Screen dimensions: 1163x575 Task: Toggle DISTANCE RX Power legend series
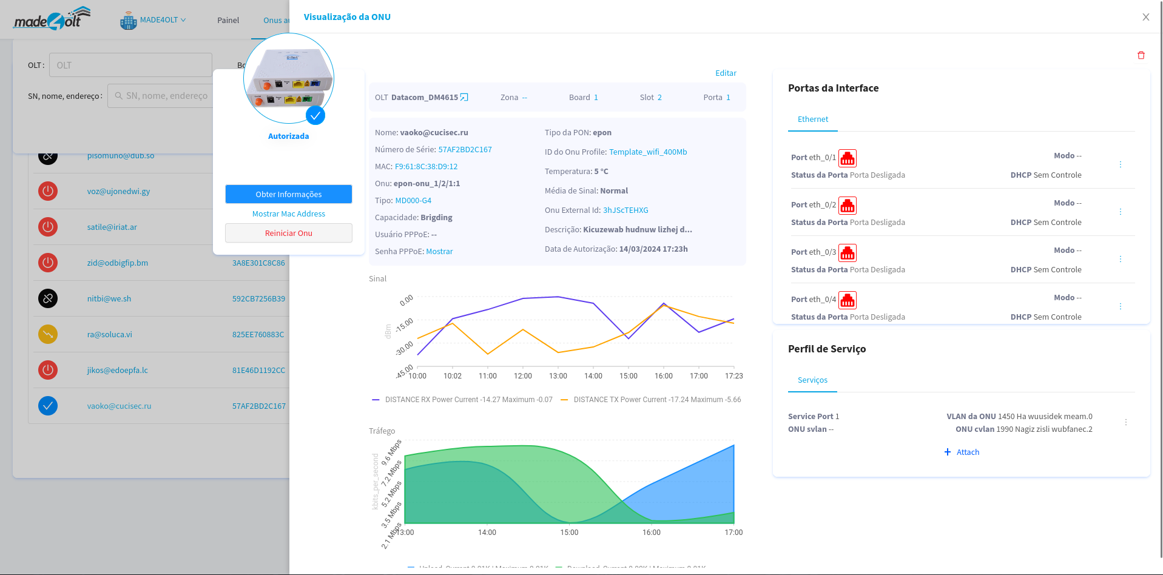coord(462,400)
